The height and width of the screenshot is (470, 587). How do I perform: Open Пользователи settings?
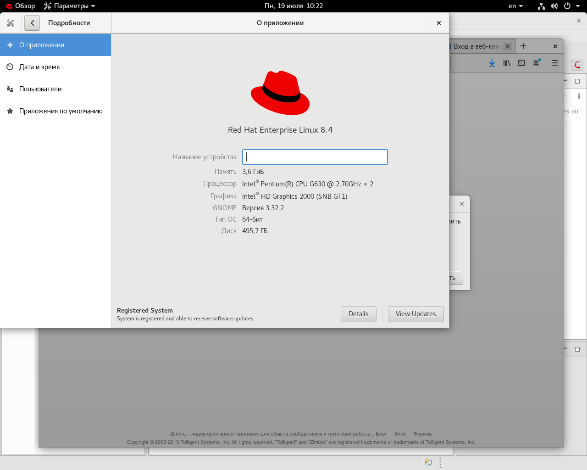pos(55,89)
